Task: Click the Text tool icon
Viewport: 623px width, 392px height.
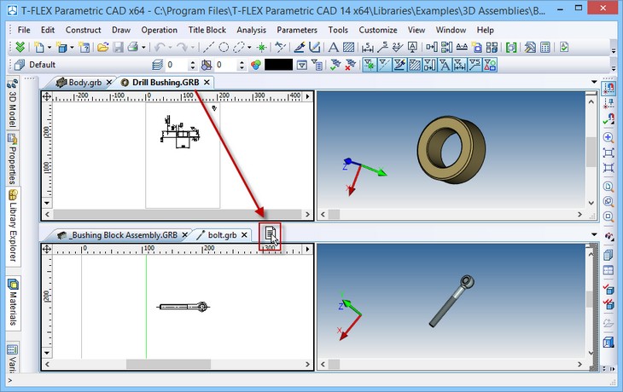Action: 334,48
